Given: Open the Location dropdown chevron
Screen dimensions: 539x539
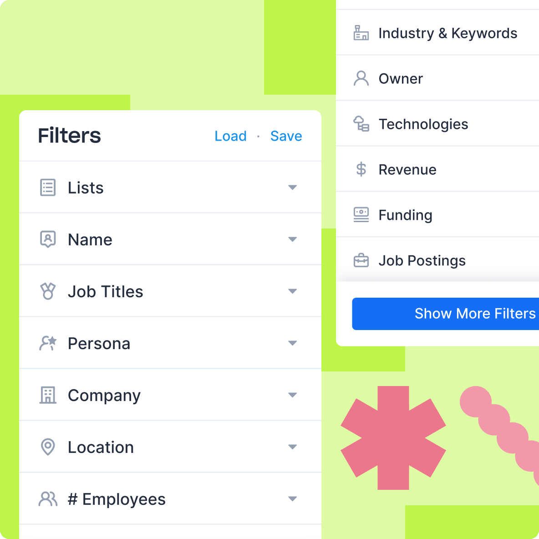Looking at the screenshot, I should [x=293, y=447].
